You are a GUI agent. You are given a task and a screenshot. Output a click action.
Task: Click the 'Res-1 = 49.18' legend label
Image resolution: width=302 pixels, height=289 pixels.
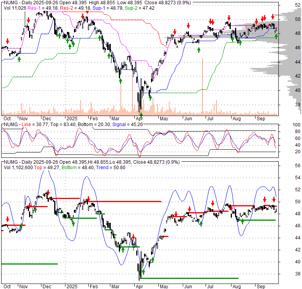tap(43, 8)
